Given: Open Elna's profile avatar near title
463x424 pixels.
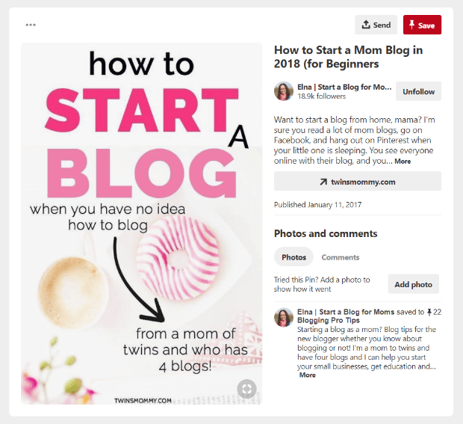Looking at the screenshot, I should pos(284,91).
